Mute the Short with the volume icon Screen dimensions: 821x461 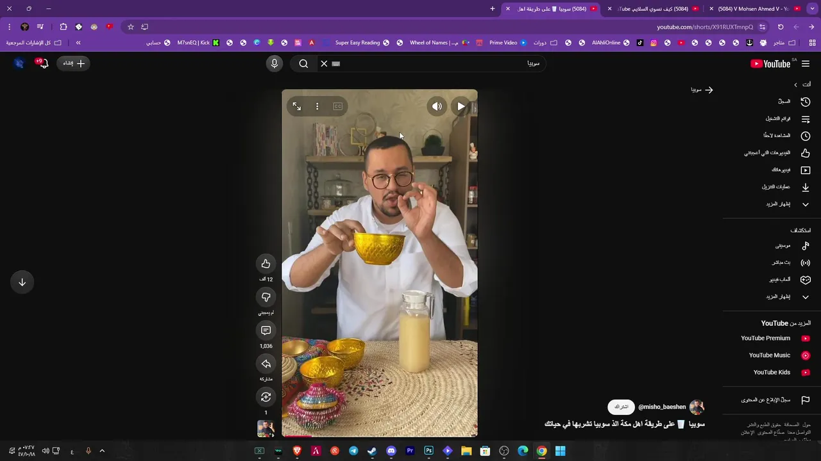click(x=437, y=106)
